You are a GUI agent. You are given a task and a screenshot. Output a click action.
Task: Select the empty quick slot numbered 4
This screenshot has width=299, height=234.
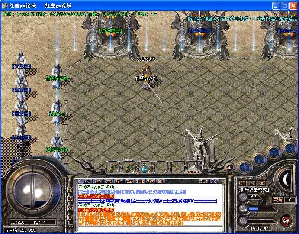162,168
